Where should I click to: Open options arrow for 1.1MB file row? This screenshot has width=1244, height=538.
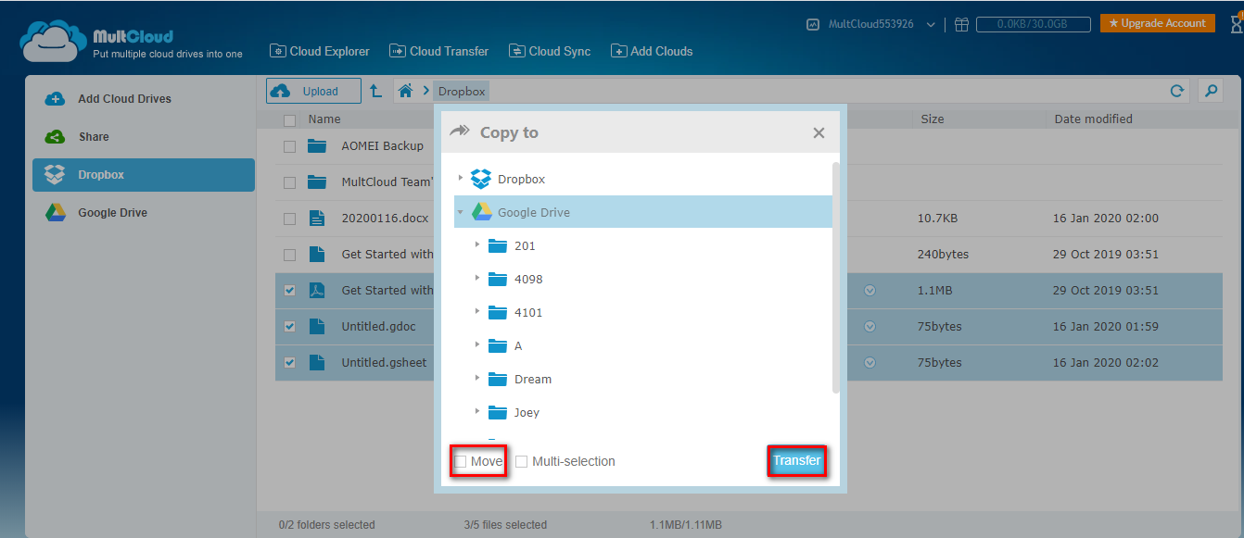(870, 291)
